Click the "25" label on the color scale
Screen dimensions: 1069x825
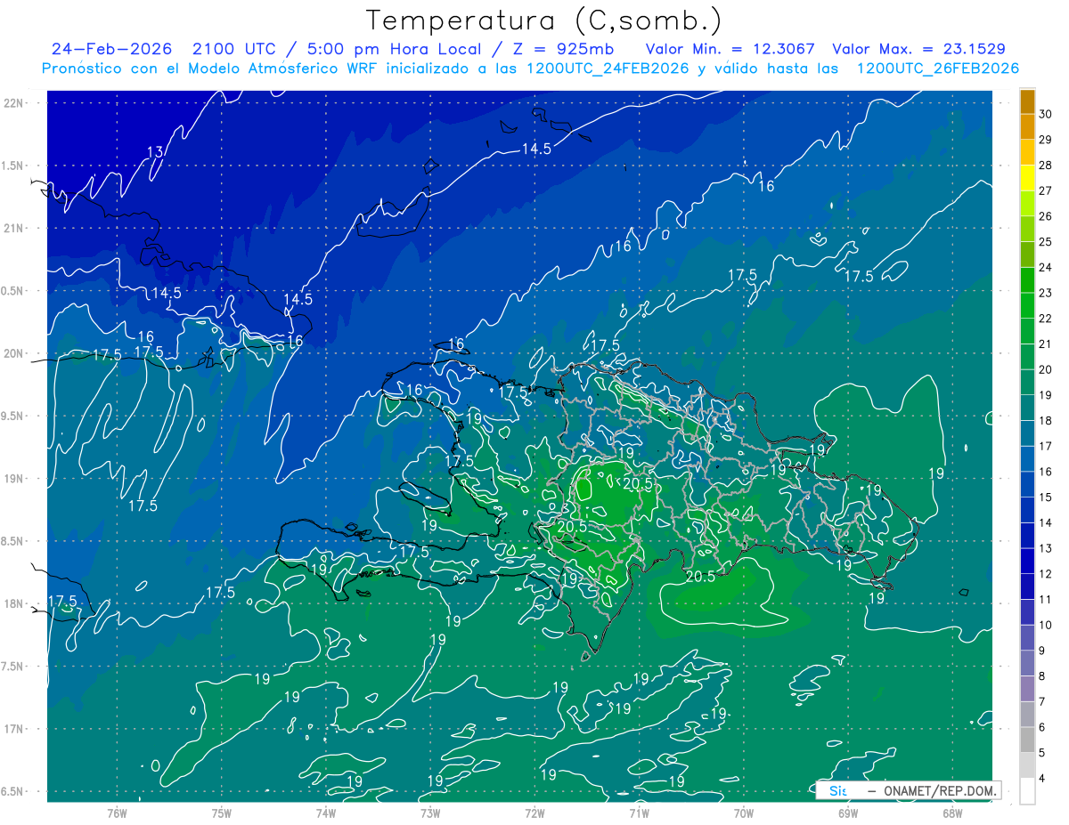(x=1046, y=241)
